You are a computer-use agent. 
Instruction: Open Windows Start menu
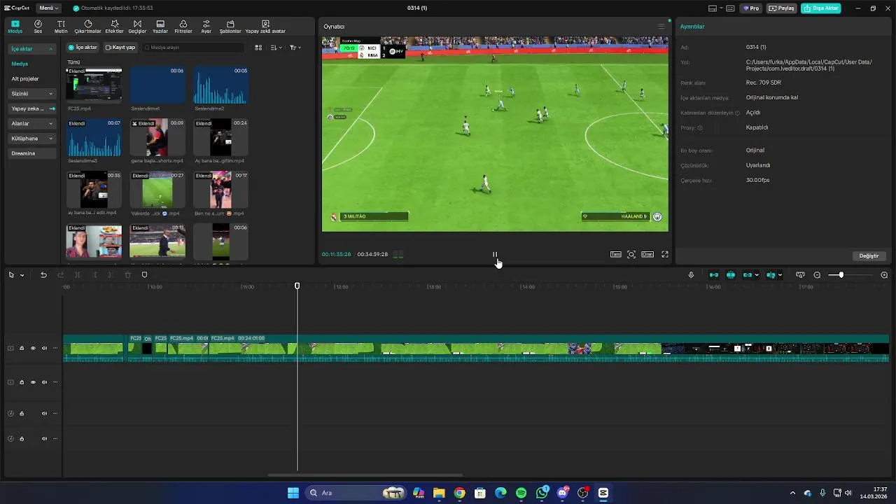click(293, 493)
